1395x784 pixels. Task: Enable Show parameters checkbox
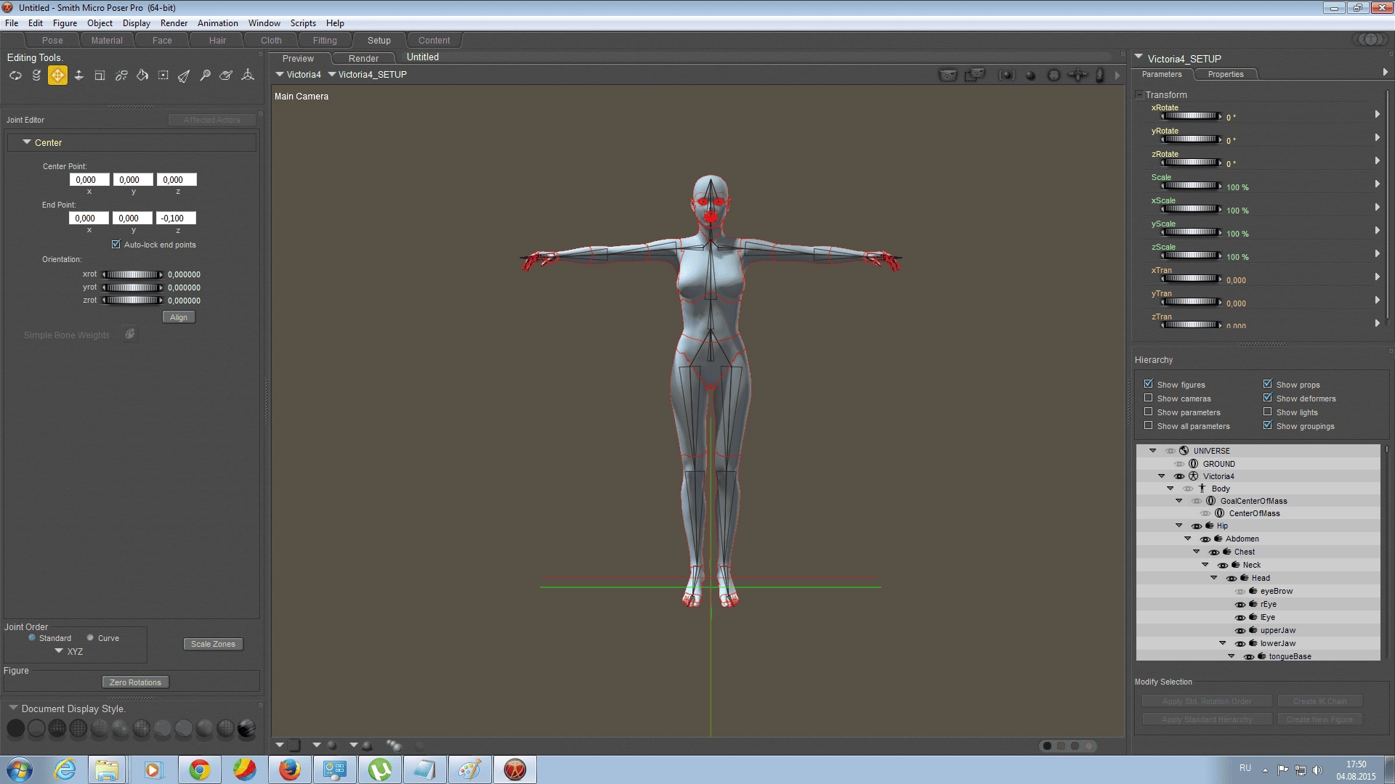click(1149, 412)
